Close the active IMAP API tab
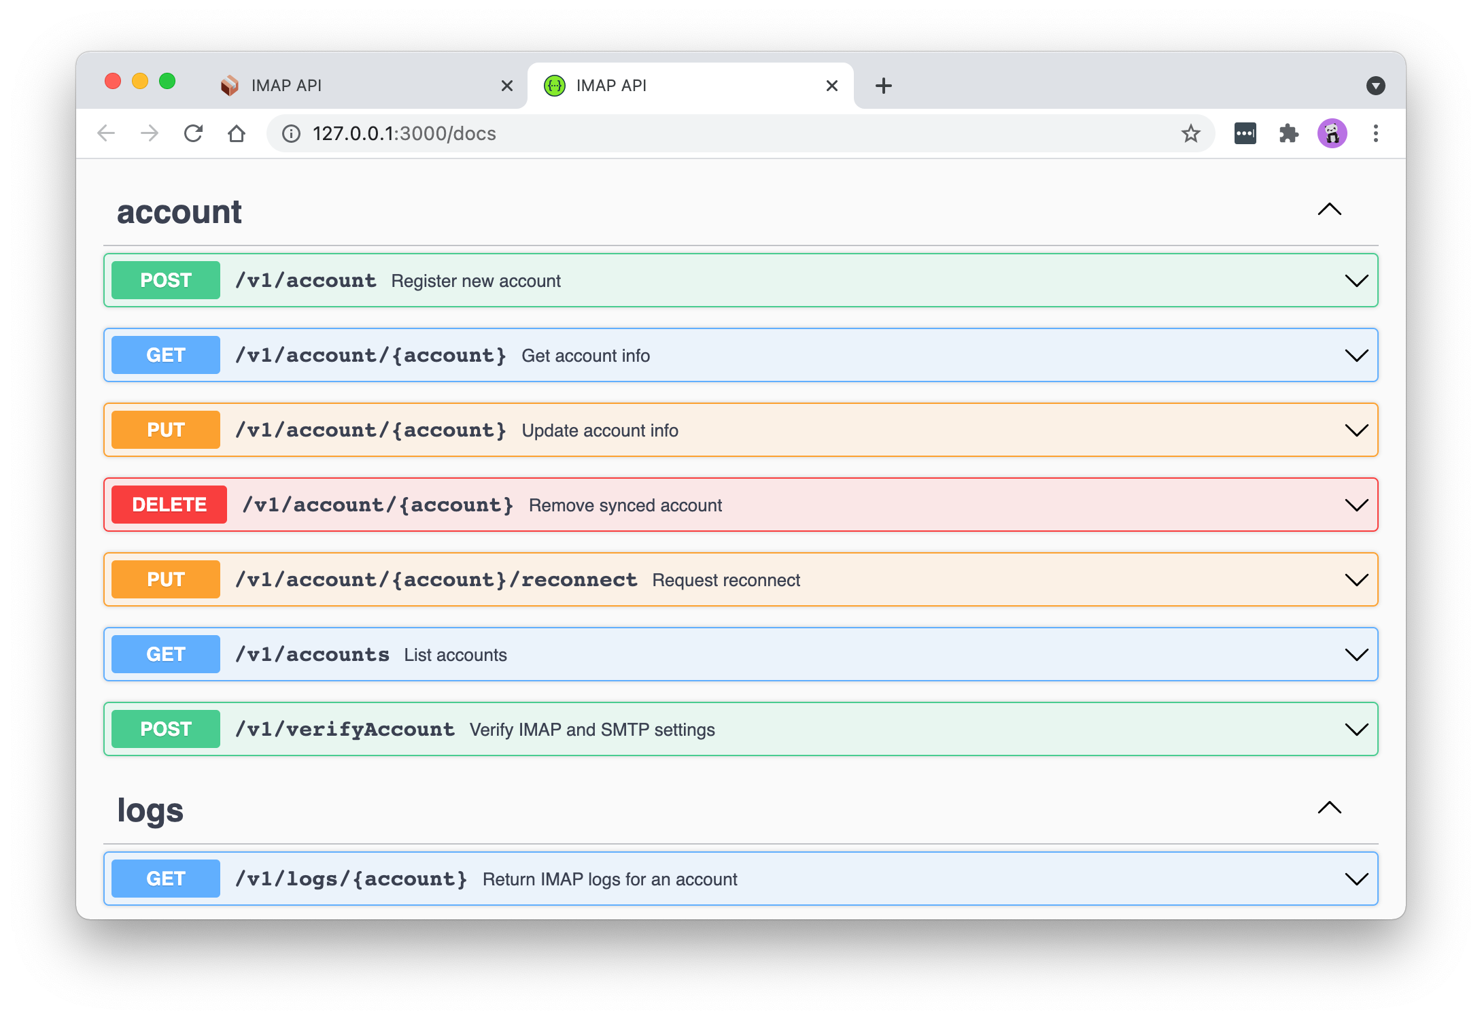Screen dimensions: 1482x1020 click(x=831, y=86)
